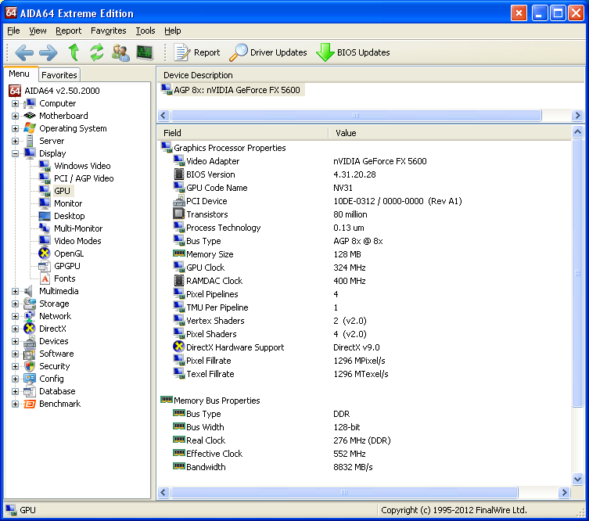Select the Windows Video tree item
589x521 pixels.
[82, 166]
